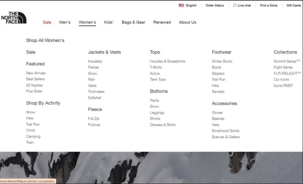Open the About Us menu
The image size is (303, 184).
pyautogui.click(x=188, y=22)
